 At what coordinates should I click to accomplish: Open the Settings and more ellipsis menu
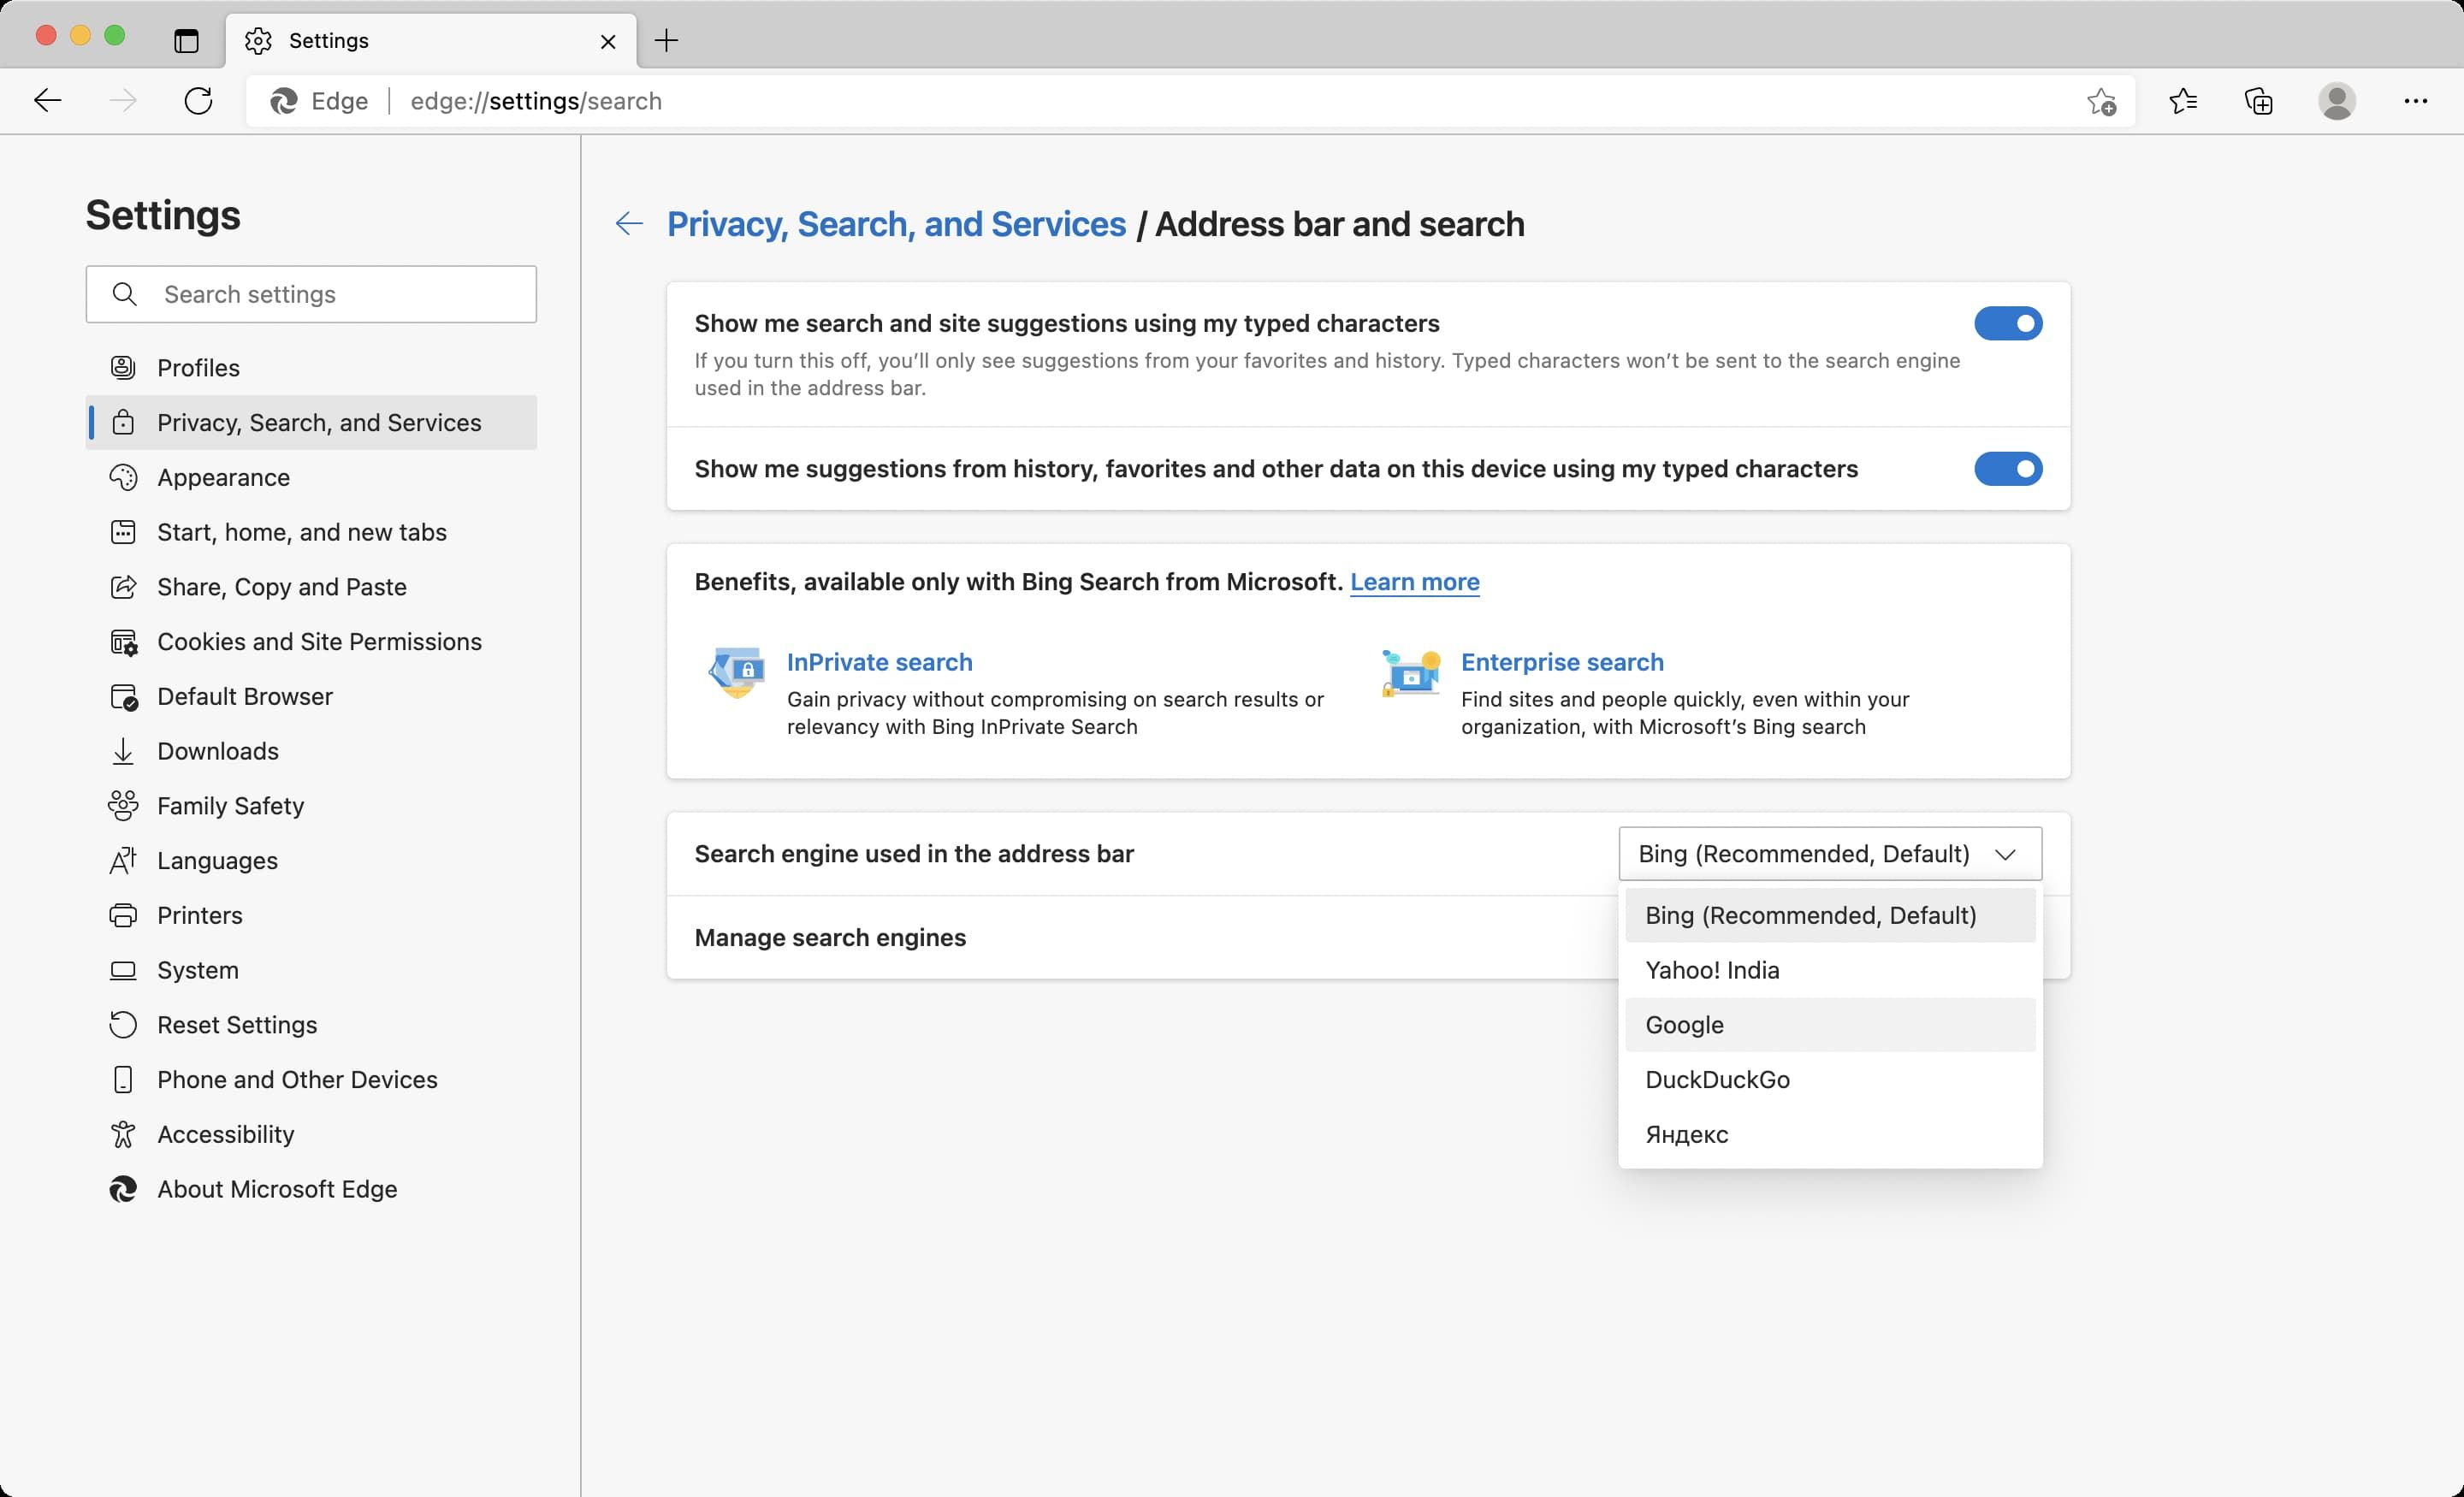(x=2416, y=101)
